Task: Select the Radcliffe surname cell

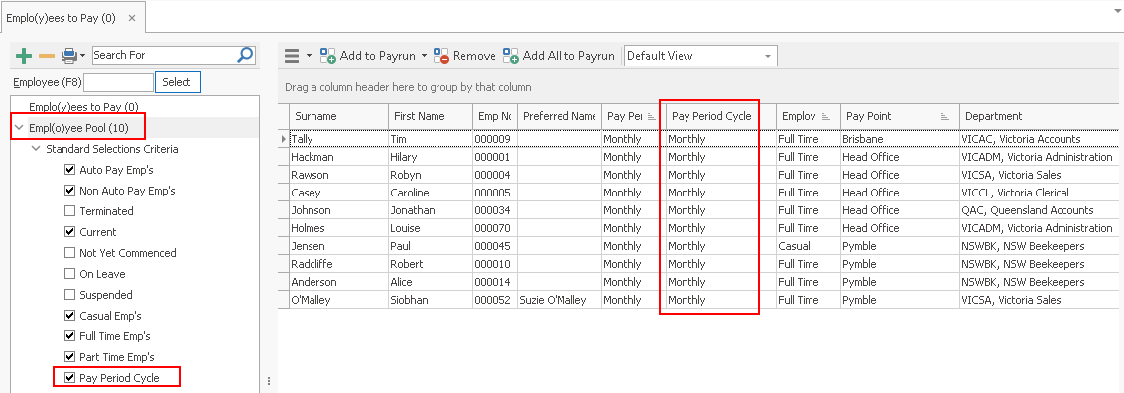Action: (338, 264)
